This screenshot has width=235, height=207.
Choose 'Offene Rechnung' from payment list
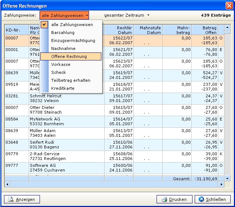tap(69, 56)
